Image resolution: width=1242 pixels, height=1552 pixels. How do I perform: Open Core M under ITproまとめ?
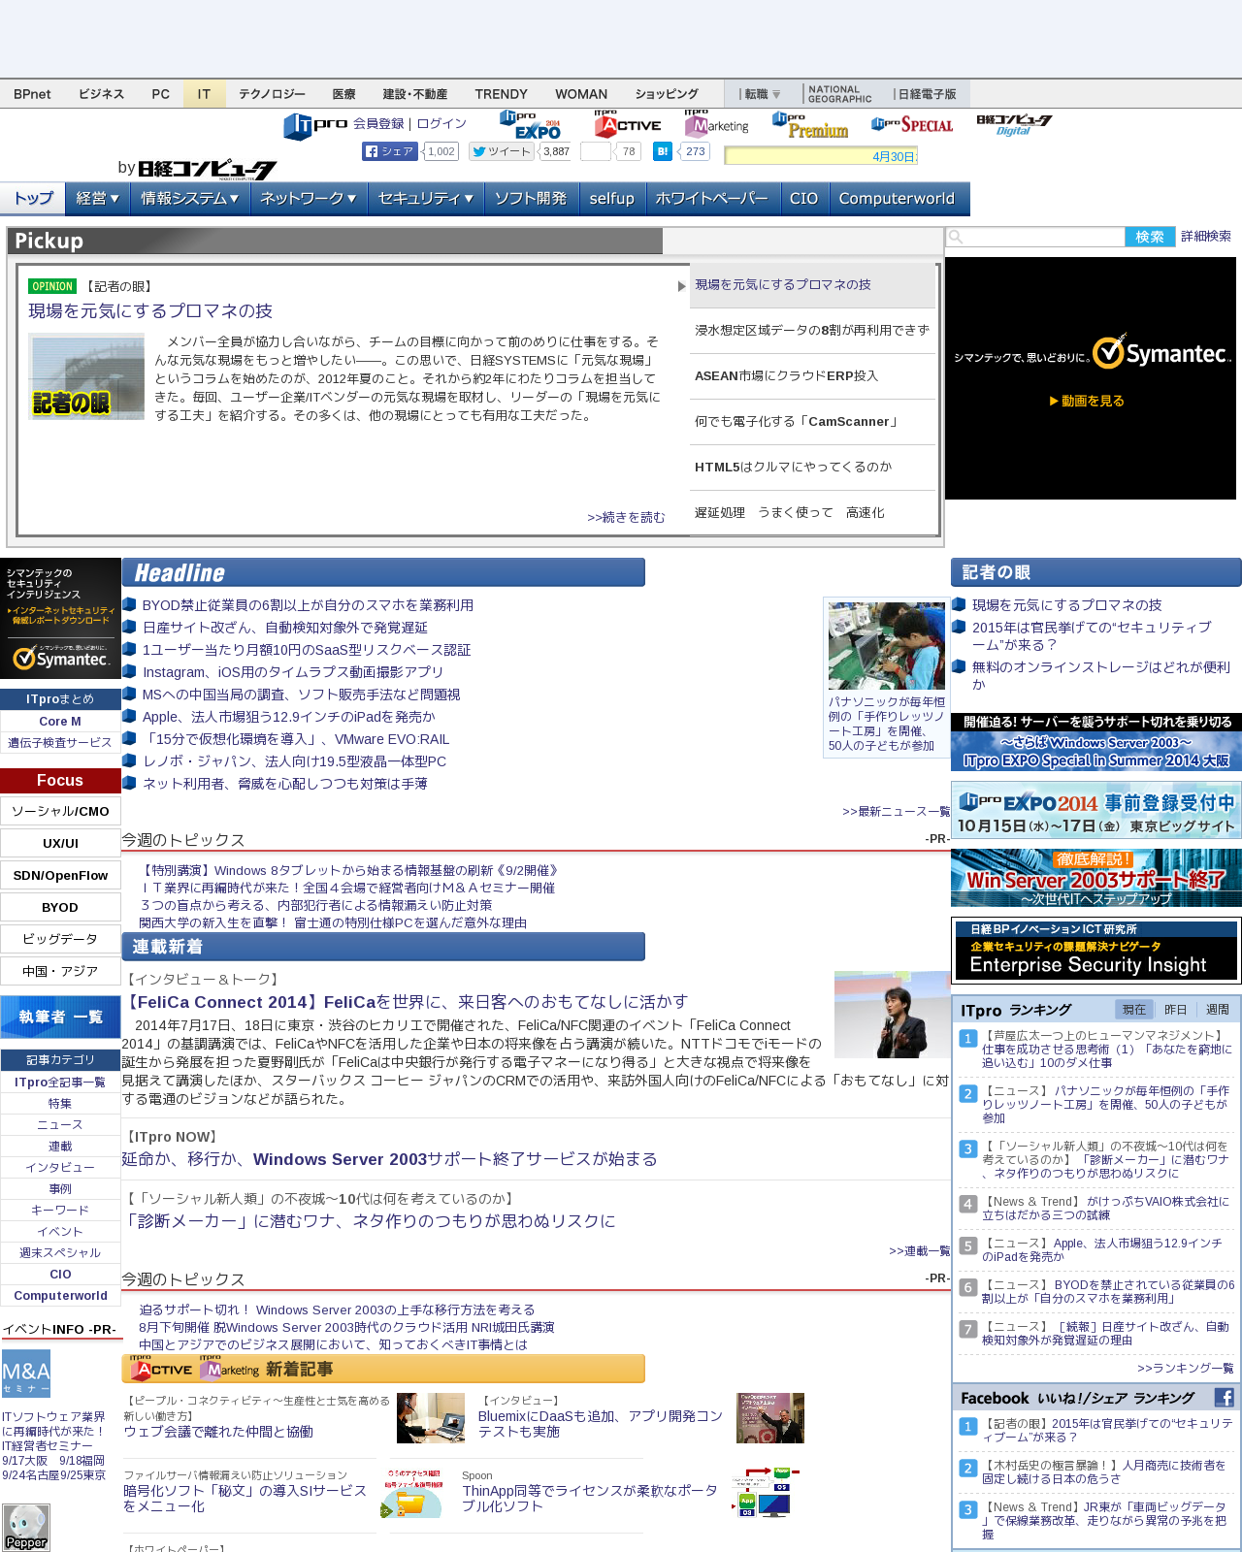(x=60, y=722)
